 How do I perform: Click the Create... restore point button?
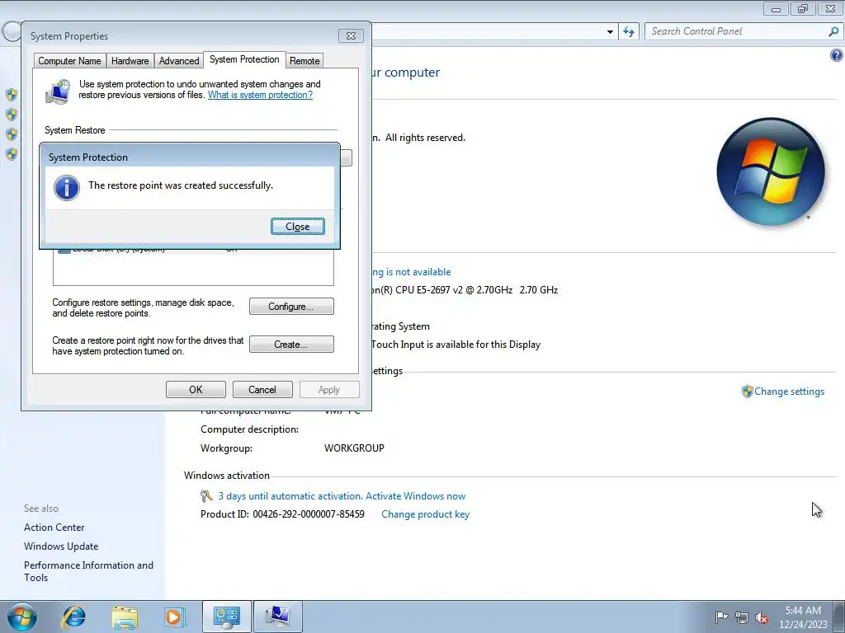pyautogui.click(x=291, y=345)
